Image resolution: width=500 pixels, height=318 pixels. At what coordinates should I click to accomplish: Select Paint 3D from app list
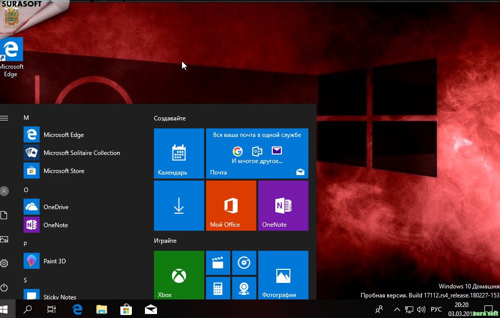[54, 261]
